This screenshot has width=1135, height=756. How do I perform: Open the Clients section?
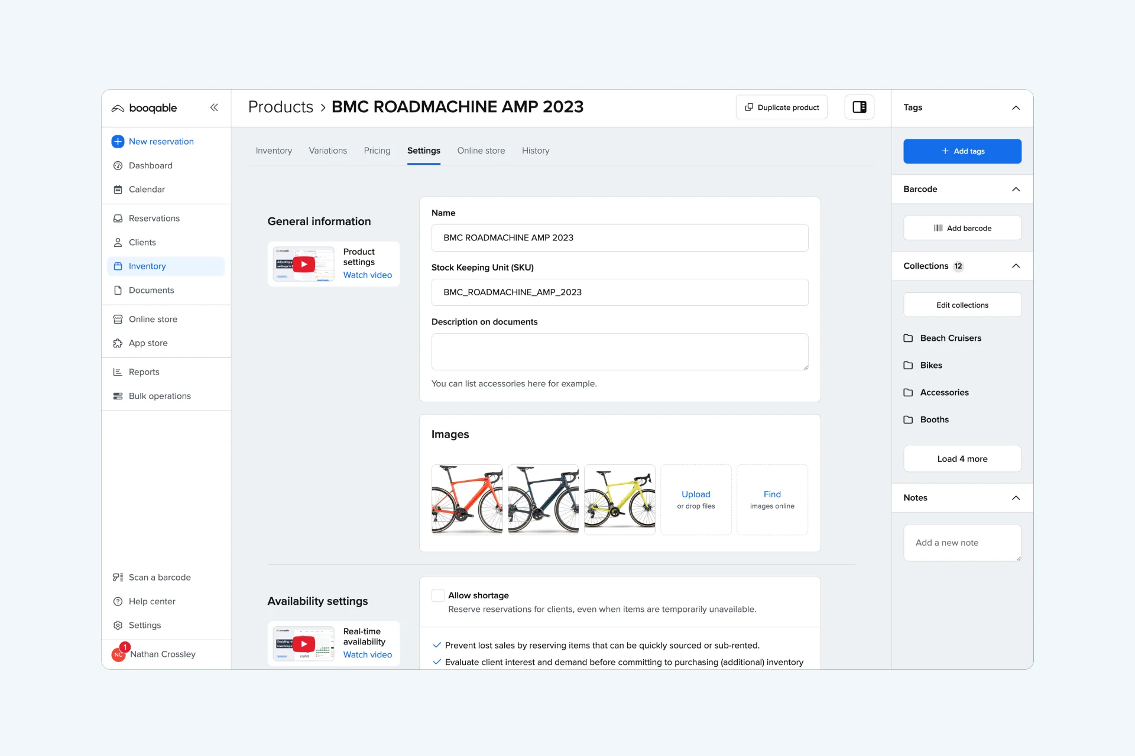[x=142, y=243]
